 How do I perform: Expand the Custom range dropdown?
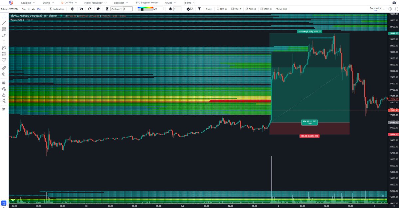(x=116, y=9)
